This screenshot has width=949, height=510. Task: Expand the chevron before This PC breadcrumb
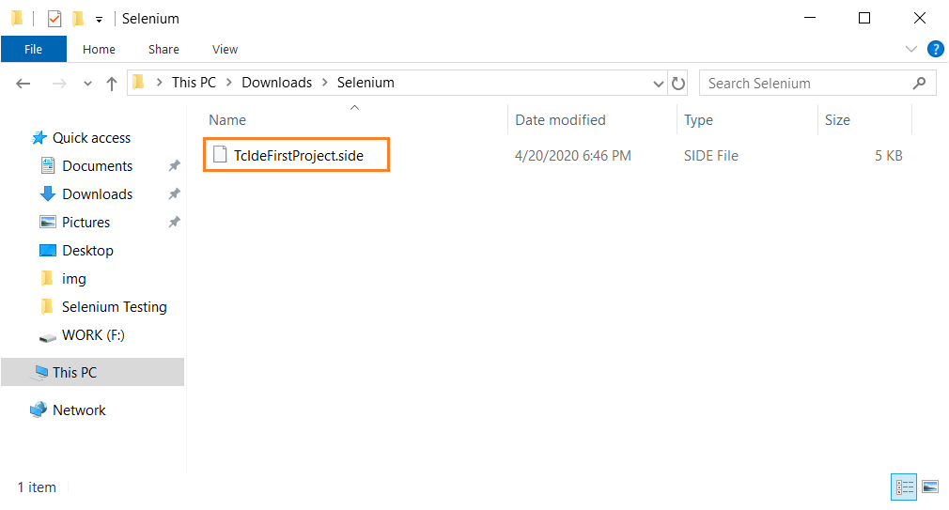click(x=159, y=83)
